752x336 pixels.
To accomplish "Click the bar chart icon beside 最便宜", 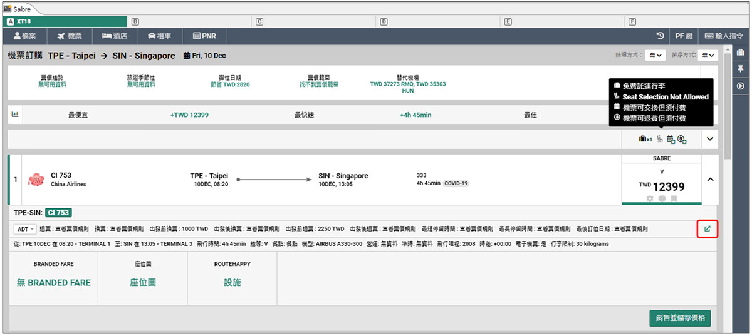I will coord(15,115).
